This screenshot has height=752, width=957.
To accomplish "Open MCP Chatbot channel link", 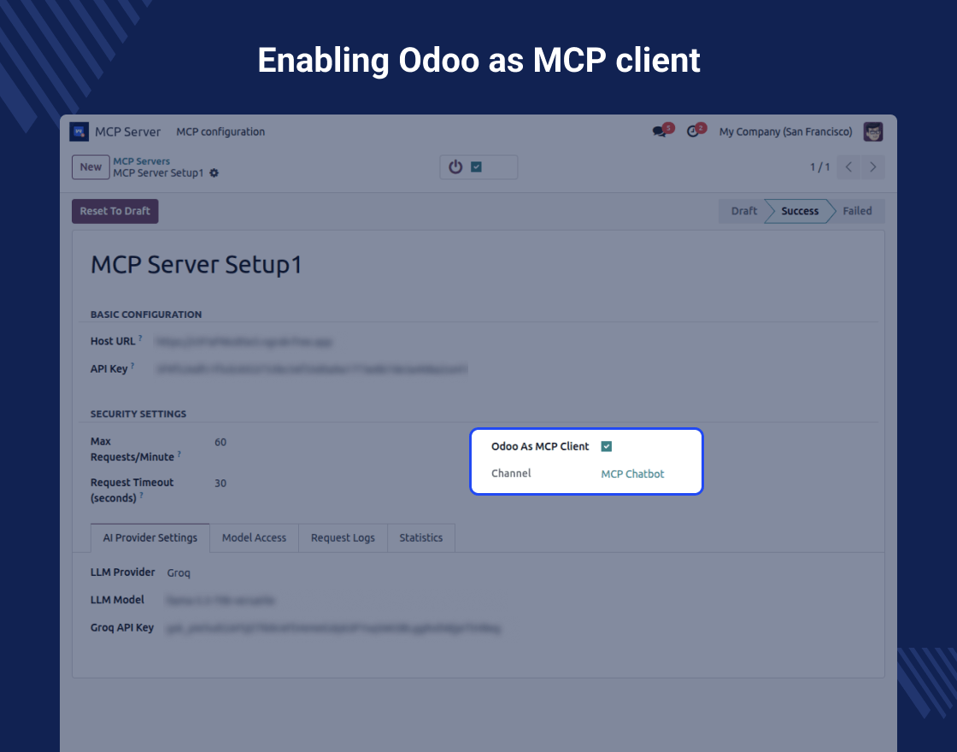I will pos(632,474).
